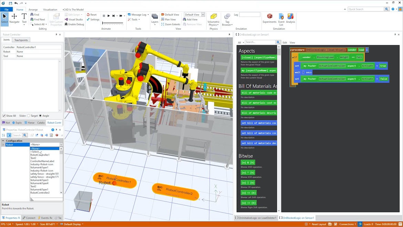
Task: Choose safety fence - straight:181 in the list
Action: click(x=44, y=174)
